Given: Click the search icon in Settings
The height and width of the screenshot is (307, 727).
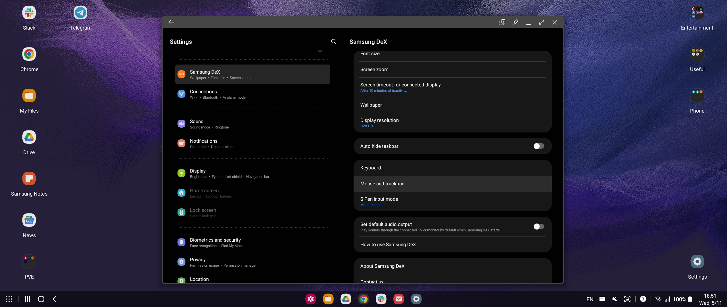Looking at the screenshot, I should (x=334, y=42).
